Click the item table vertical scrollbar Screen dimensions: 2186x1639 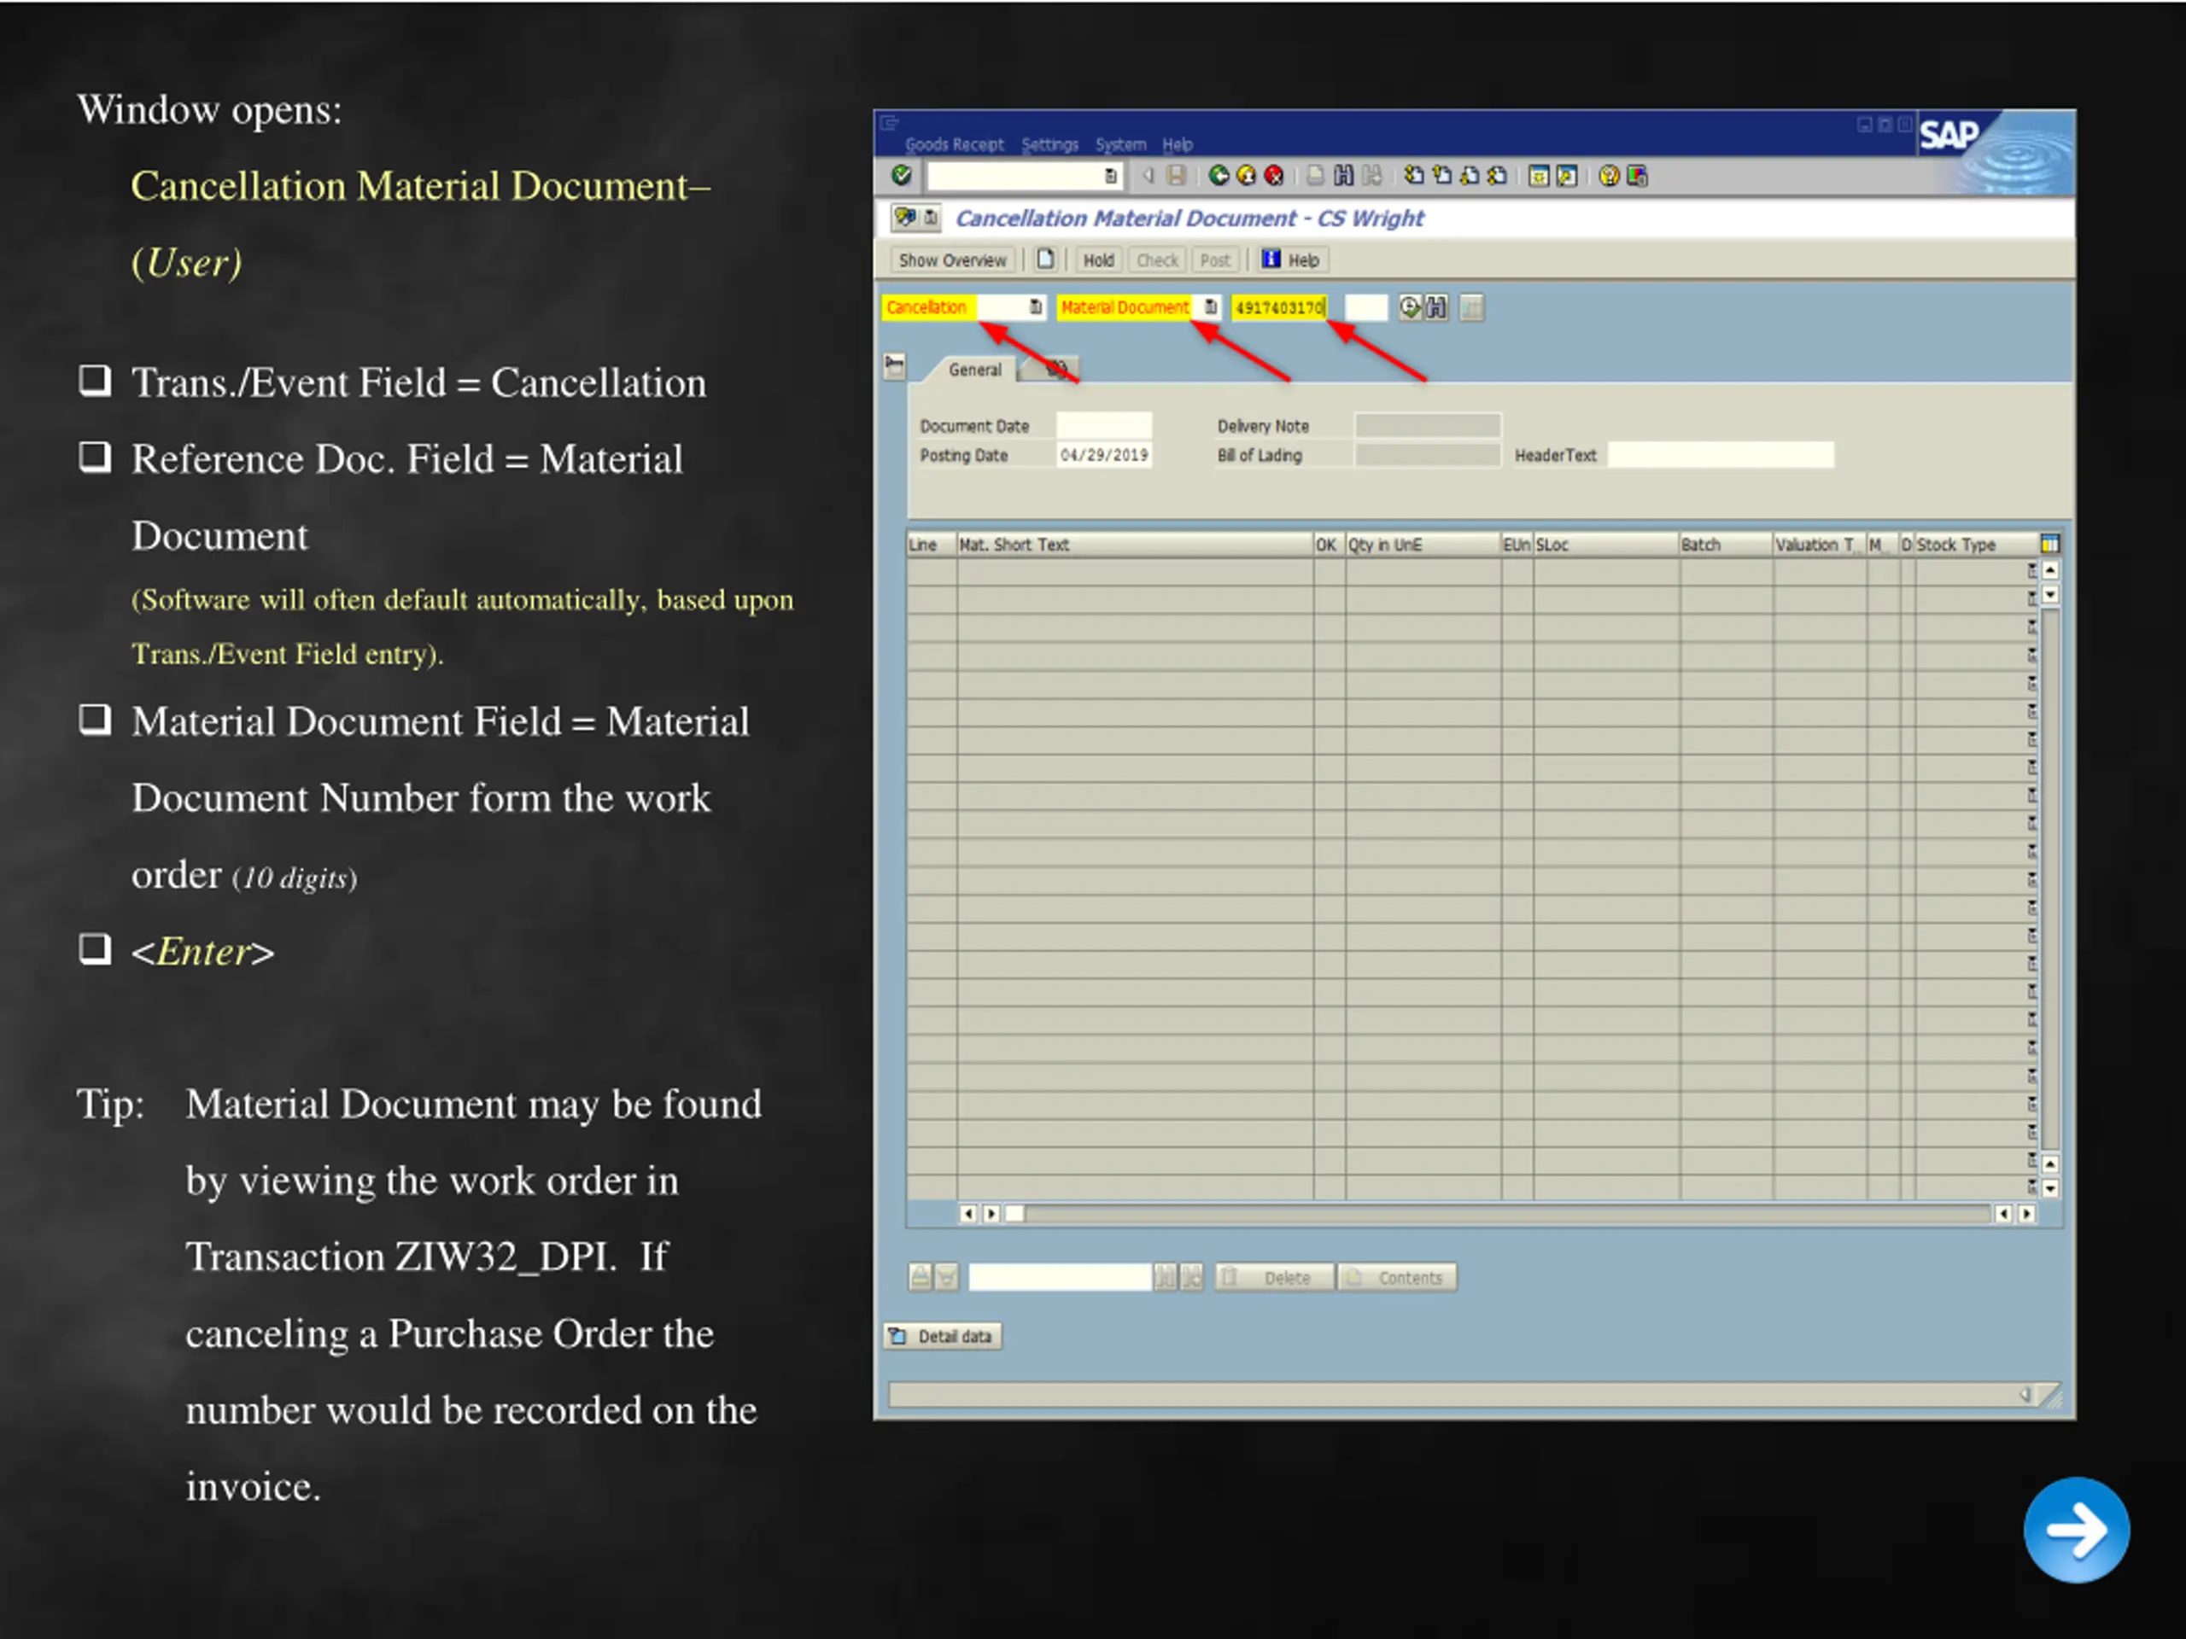[x=2049, y=878]
